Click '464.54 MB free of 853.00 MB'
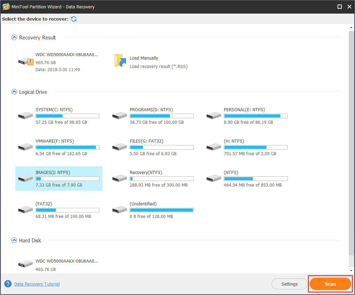Screen dimensions: 355x295 tap(253, 185)
